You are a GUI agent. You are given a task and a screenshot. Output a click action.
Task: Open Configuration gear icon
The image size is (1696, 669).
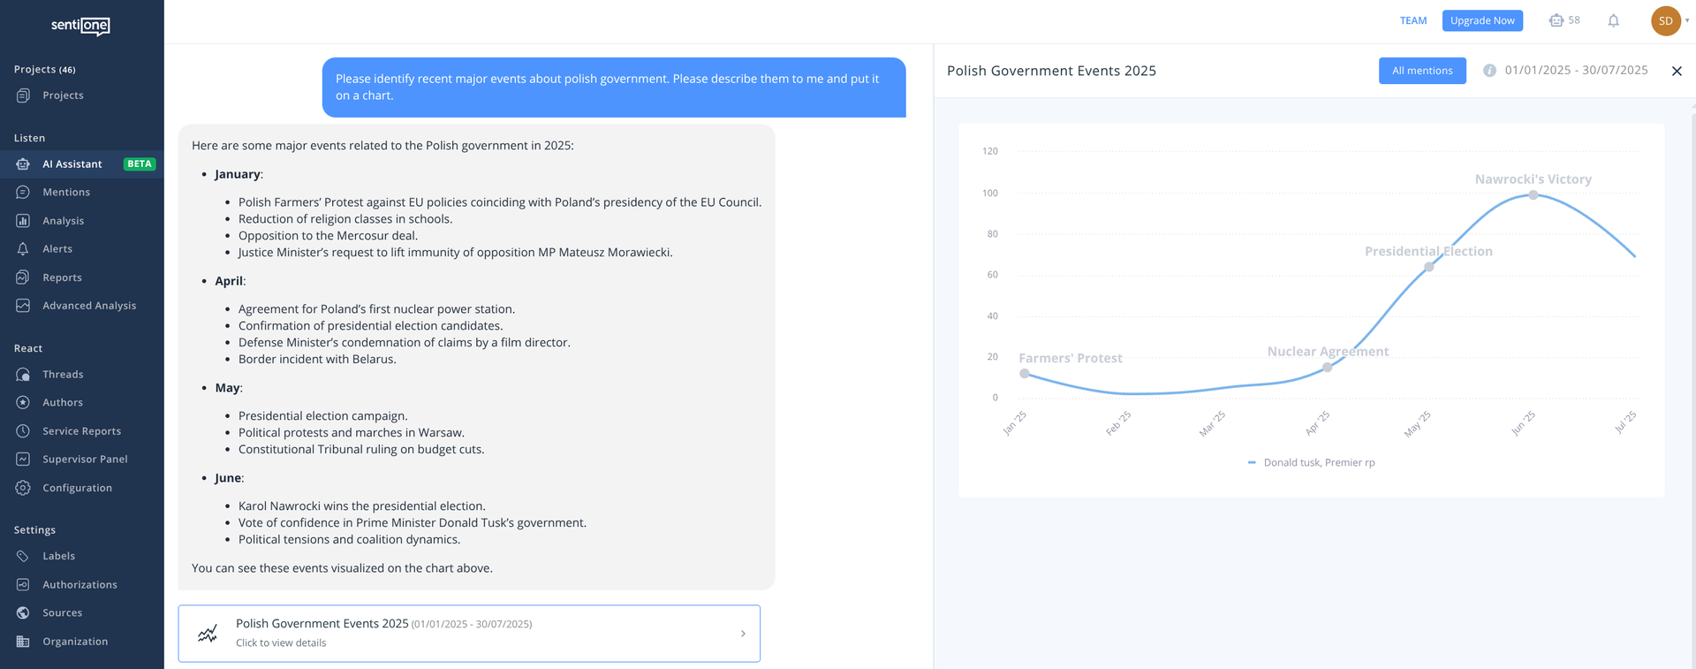(x=23, y=488)
